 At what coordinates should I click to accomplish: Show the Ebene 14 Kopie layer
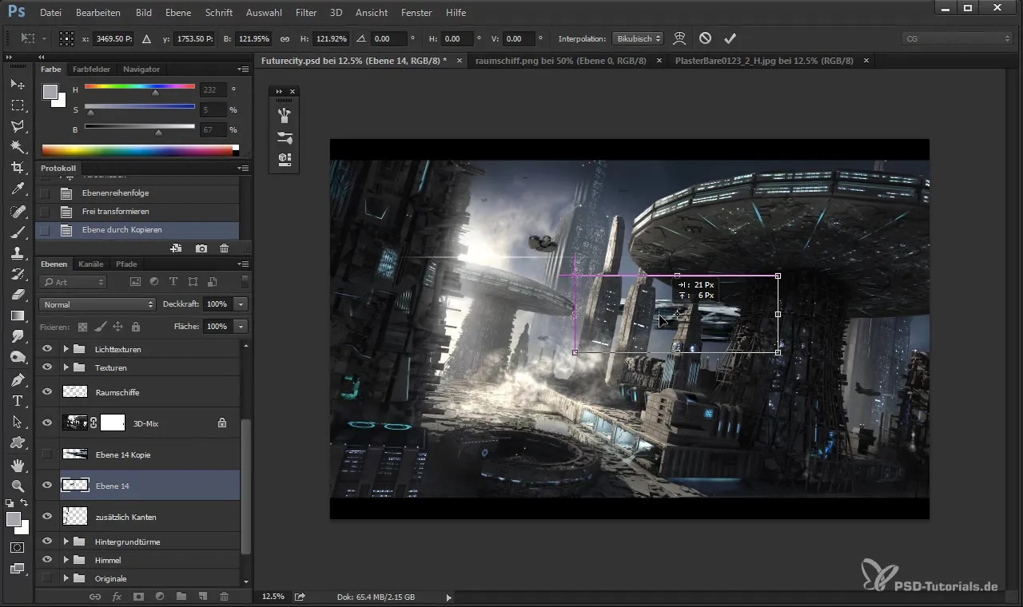(47, 454)
